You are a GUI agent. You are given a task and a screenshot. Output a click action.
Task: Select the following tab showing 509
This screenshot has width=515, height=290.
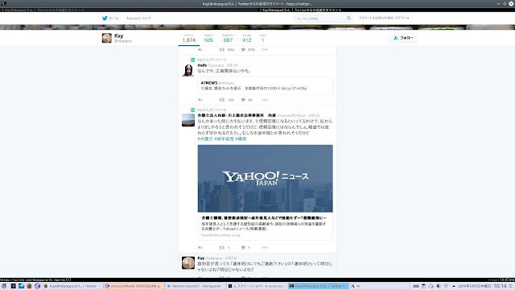(x=208, y=39)
